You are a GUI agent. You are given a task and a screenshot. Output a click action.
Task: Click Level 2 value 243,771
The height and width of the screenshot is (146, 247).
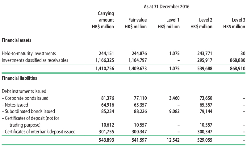205,54
